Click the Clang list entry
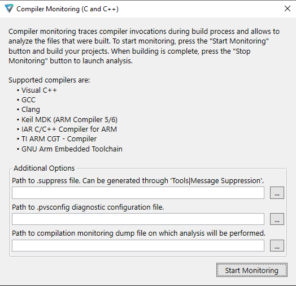Image resolution: width=296 pixels, height=286 pixels. tap(31, 110)
